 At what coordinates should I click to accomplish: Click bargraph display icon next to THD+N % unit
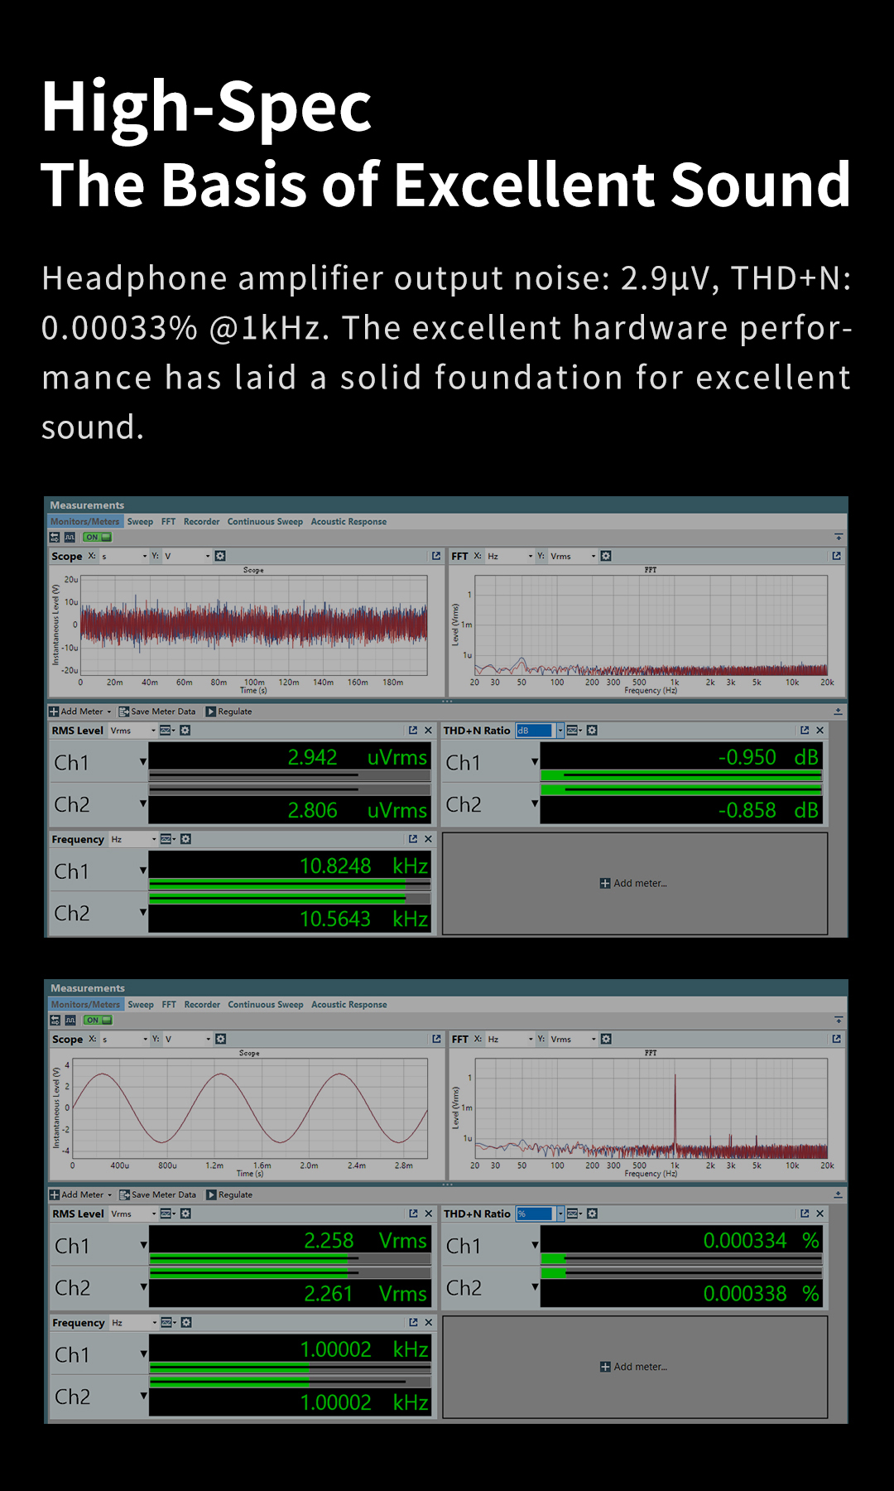(573, 1214)
